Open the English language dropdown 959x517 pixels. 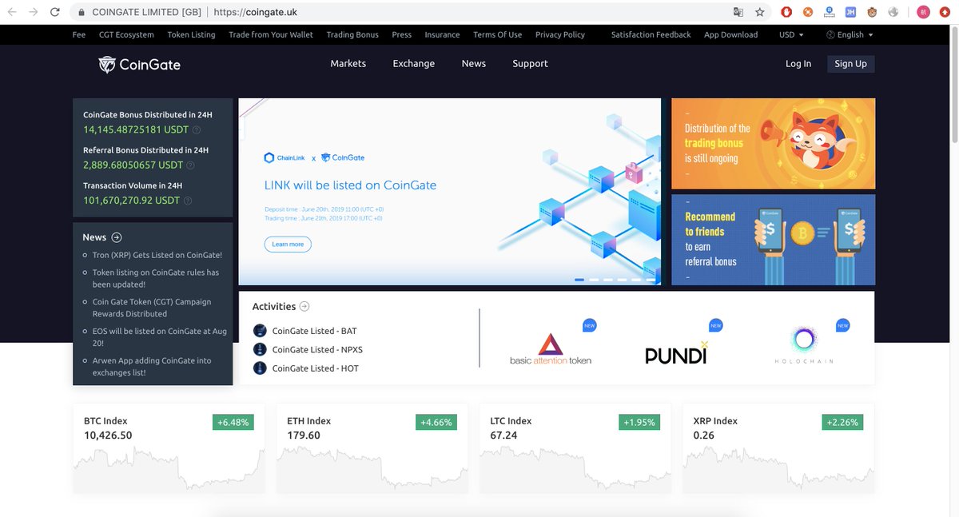[x=850, y=34]
